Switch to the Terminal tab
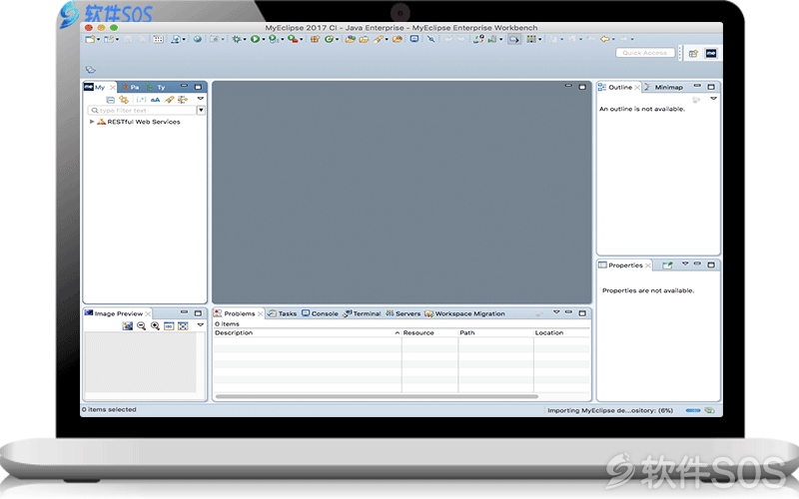799x499 pixels. [362, 313]
